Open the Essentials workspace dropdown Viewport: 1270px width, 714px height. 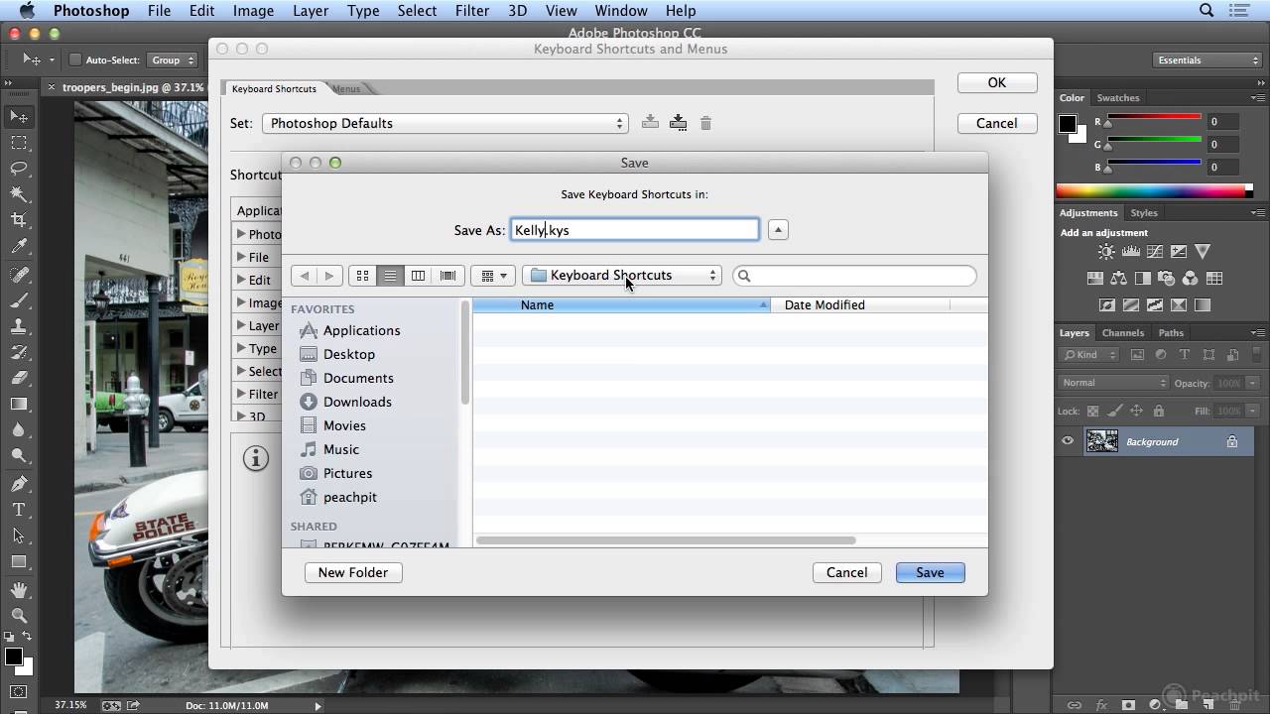[1206, 60]
